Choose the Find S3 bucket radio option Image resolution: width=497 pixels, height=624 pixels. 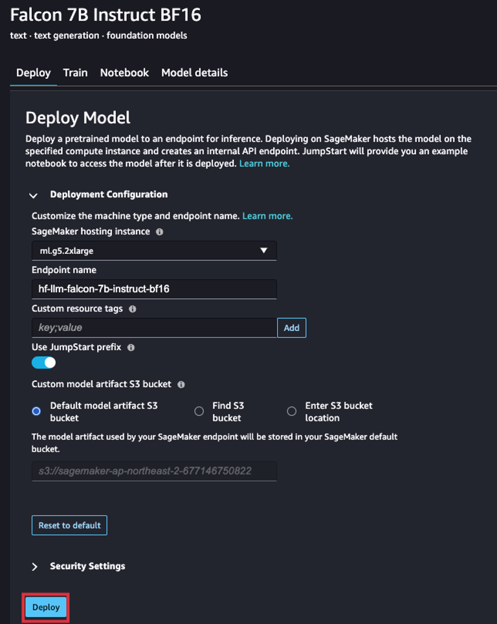click(199, 411)
